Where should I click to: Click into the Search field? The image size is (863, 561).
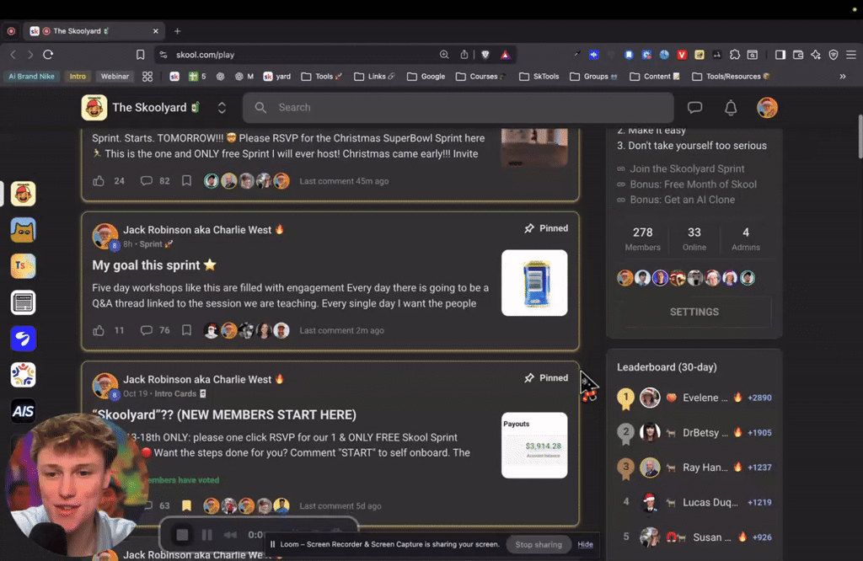coord(458,107)
